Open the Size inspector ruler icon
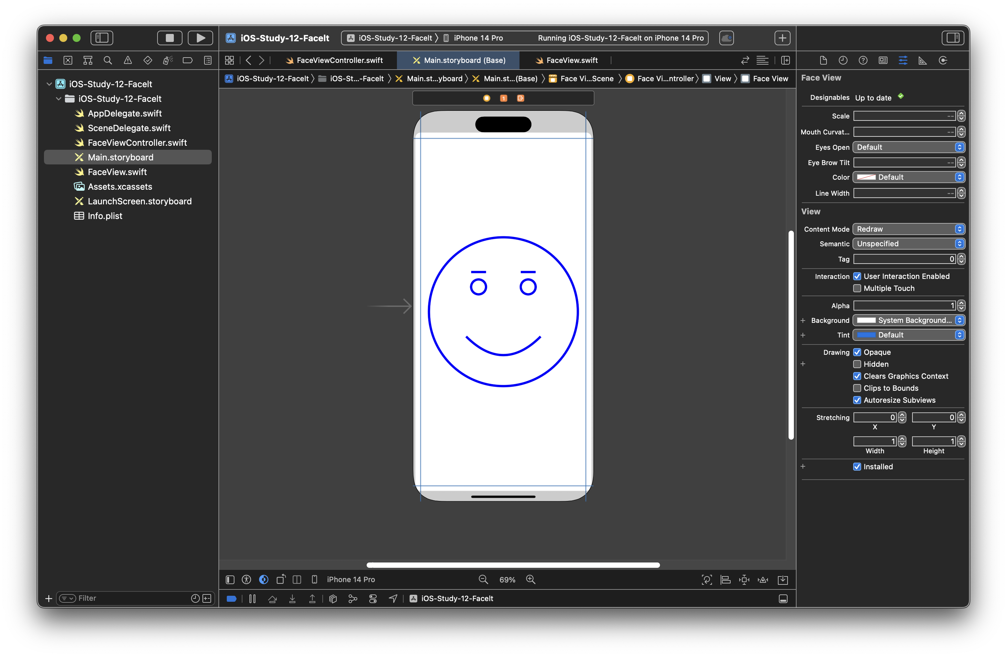The image size is (1007, 657). coord(923,61)
